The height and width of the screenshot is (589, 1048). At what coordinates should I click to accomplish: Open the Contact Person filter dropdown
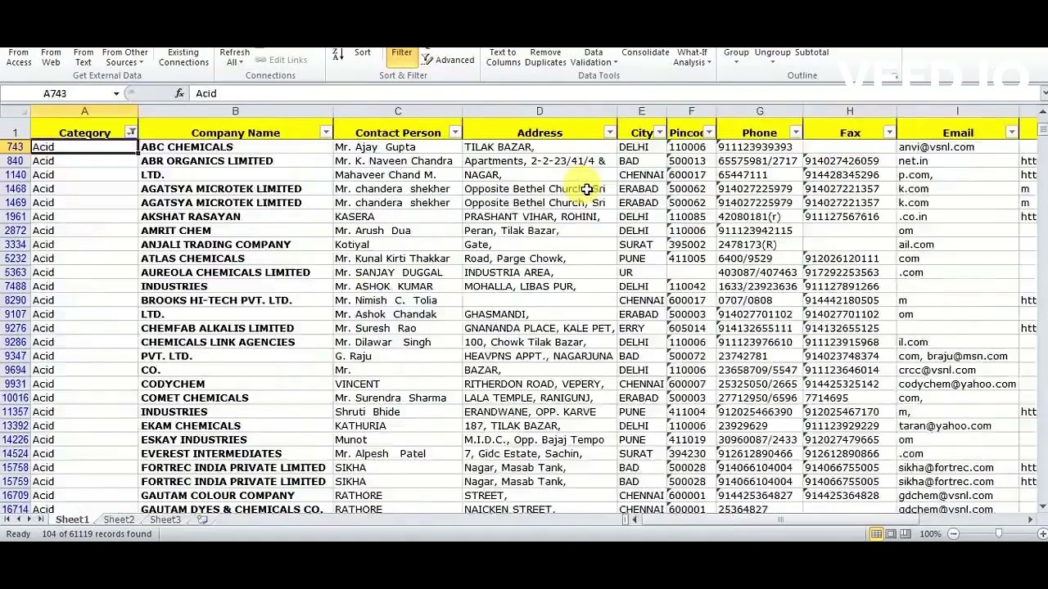455,133
